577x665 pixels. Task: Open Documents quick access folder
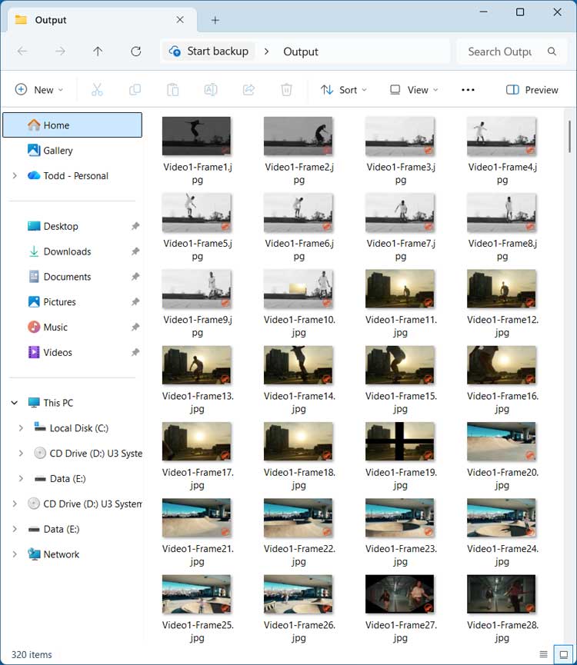[x=67, y=277]
